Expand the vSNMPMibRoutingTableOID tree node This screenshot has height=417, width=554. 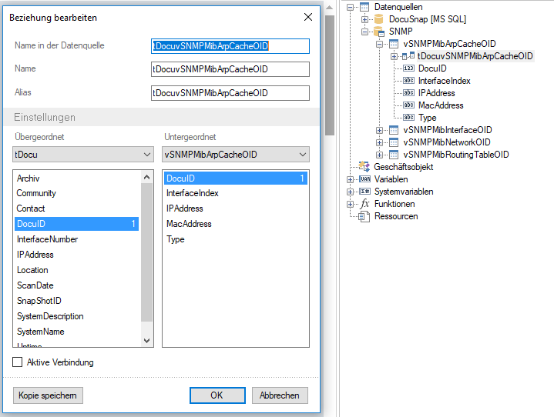pos(379,155)
